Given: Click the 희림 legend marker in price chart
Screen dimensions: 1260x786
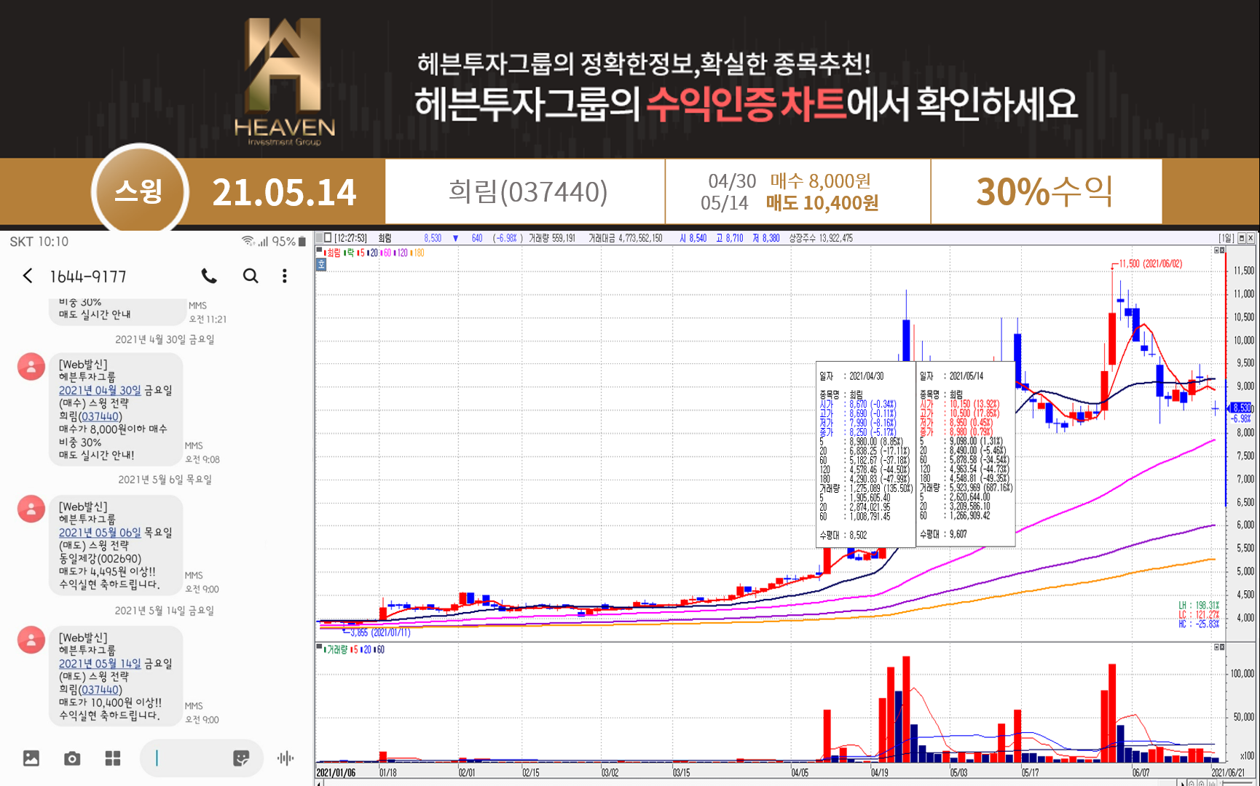Looking at the screenshot, I should pos(332,253).
